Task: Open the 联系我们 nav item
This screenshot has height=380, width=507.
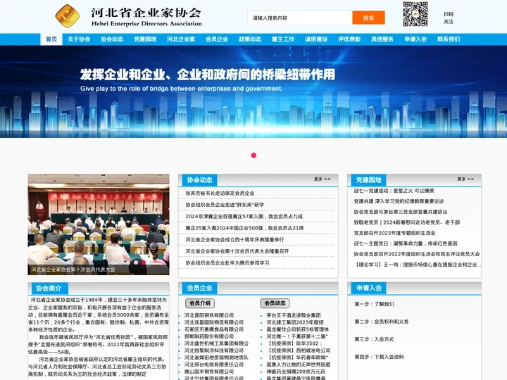Action: tap(449, 39)
